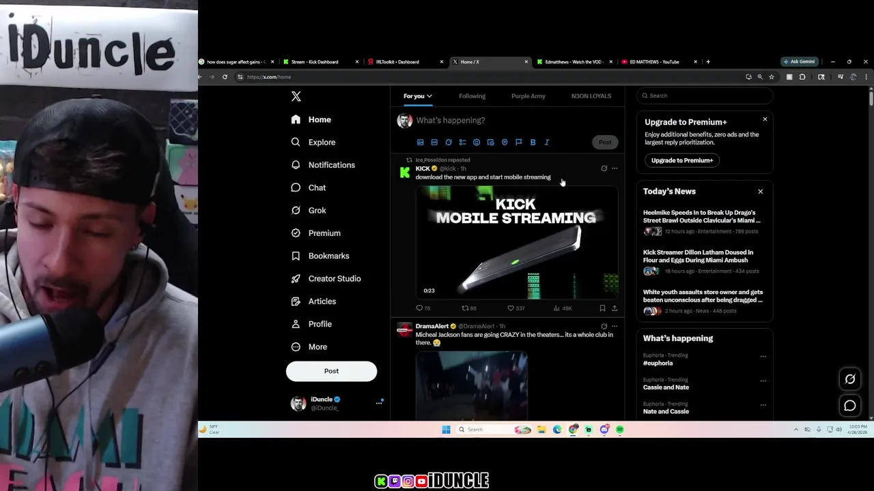Switch to the ED MATTHEWS - YouTube browser tab
This screenshot has width=874, height=491.
point(660,62)
